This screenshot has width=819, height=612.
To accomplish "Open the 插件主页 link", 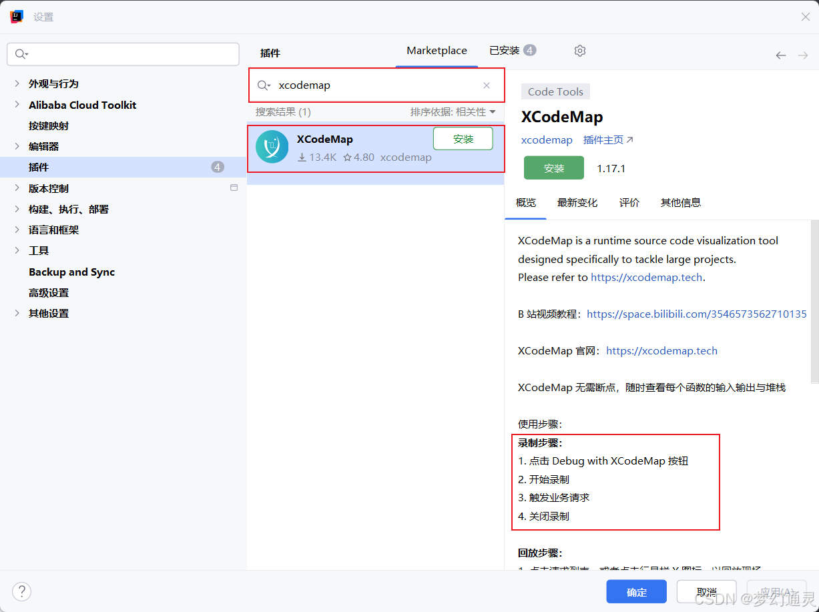I will tap(608, 140).
